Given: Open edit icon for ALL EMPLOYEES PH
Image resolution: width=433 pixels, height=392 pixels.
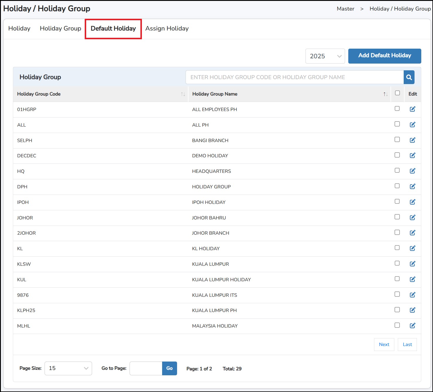Looking at the screenshot, I should tap(412, 109).
